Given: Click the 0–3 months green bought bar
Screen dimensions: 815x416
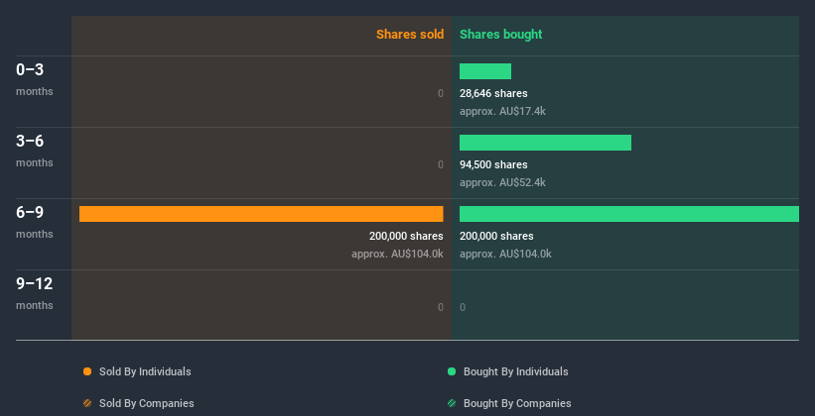Looking at the screenshot, I should pyautogui.click(x=485, y=71).
